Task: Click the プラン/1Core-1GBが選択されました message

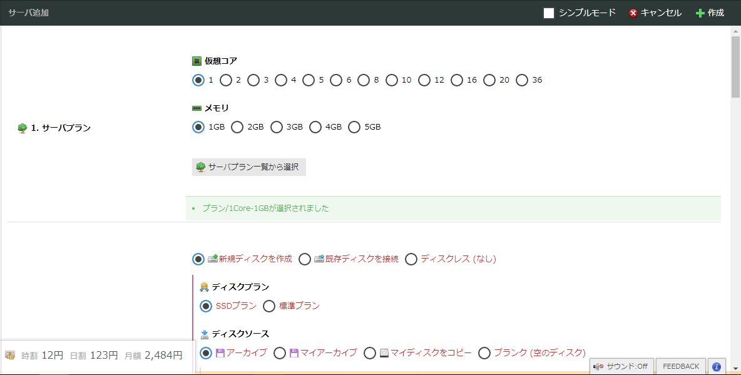Action: point(265,208)
